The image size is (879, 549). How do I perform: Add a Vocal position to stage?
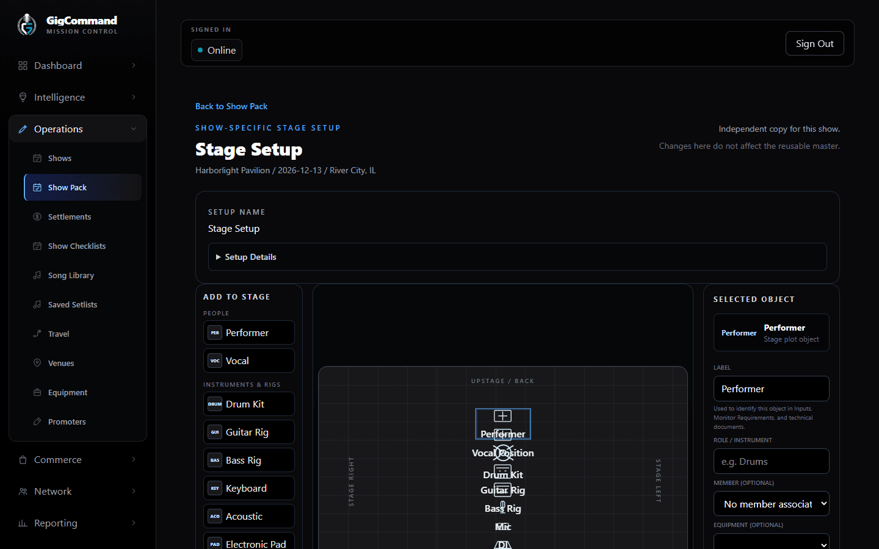(x=249, y=361)
